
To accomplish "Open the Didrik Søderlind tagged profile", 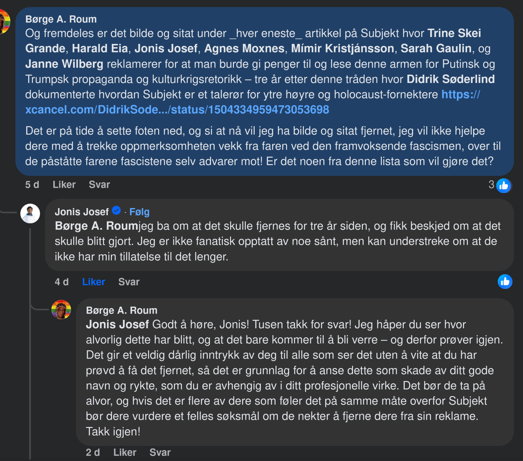I will tap(451, 79).
